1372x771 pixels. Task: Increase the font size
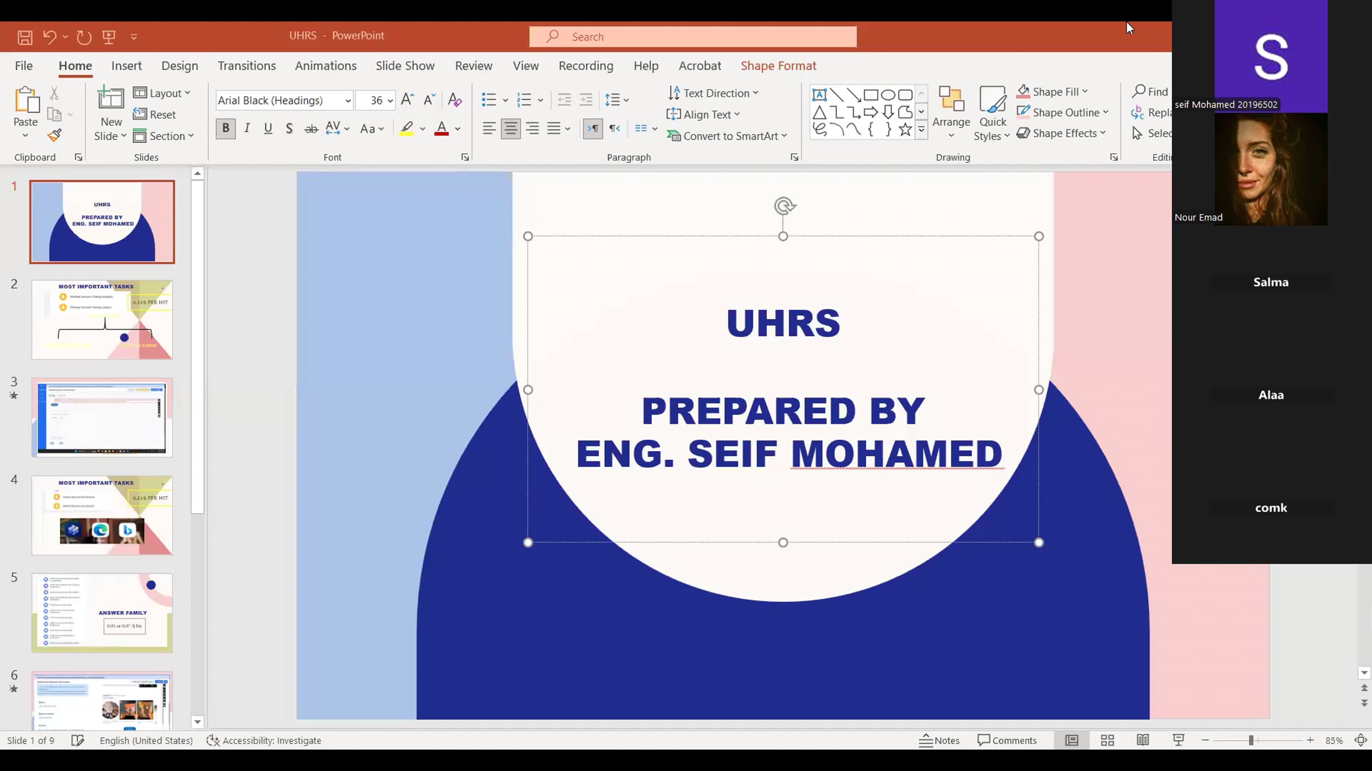[x=406, y=99]
